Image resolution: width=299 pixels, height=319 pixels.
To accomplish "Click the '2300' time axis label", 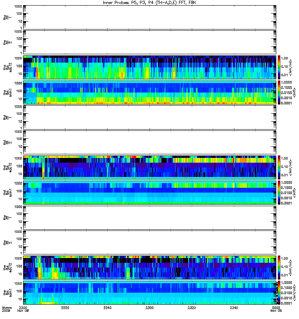I will click(149, 307).
